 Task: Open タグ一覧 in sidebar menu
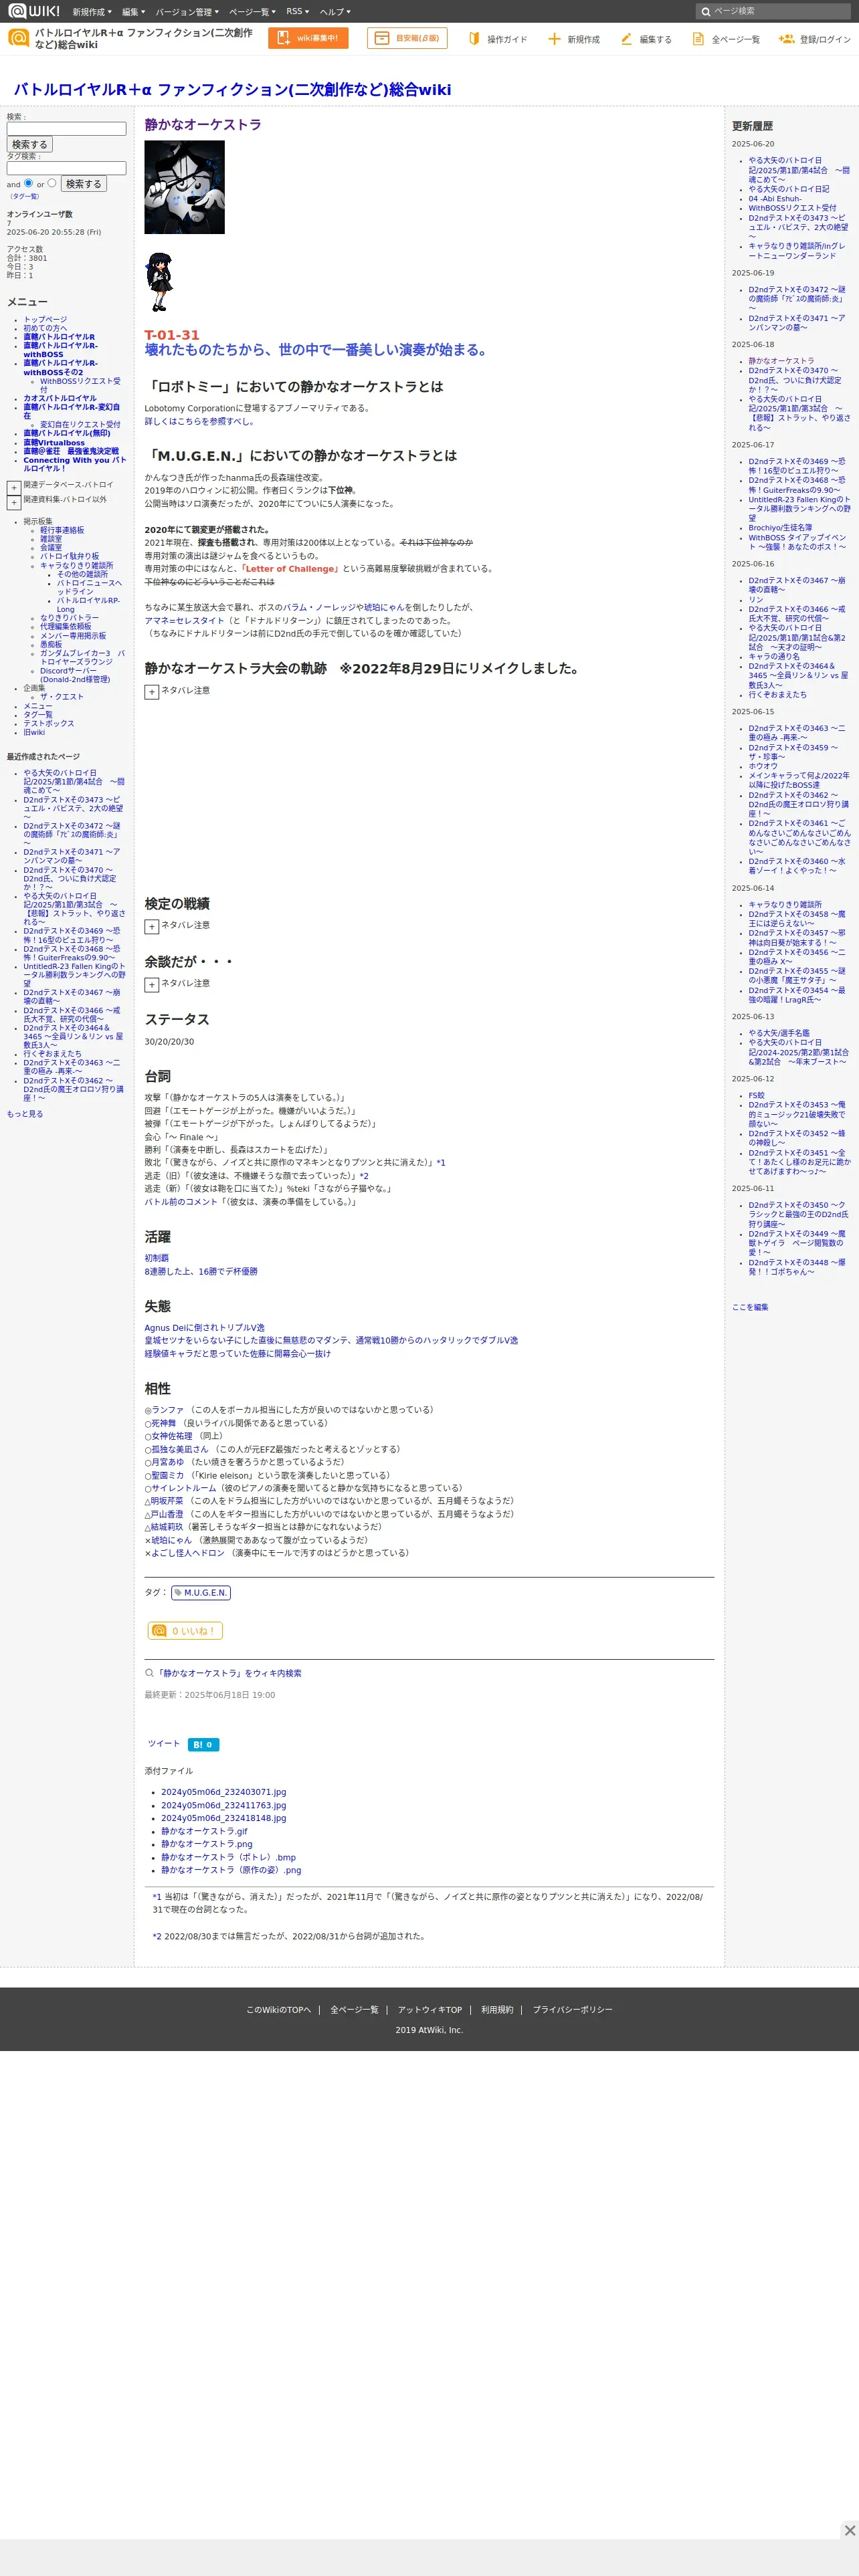coord(38,715)
